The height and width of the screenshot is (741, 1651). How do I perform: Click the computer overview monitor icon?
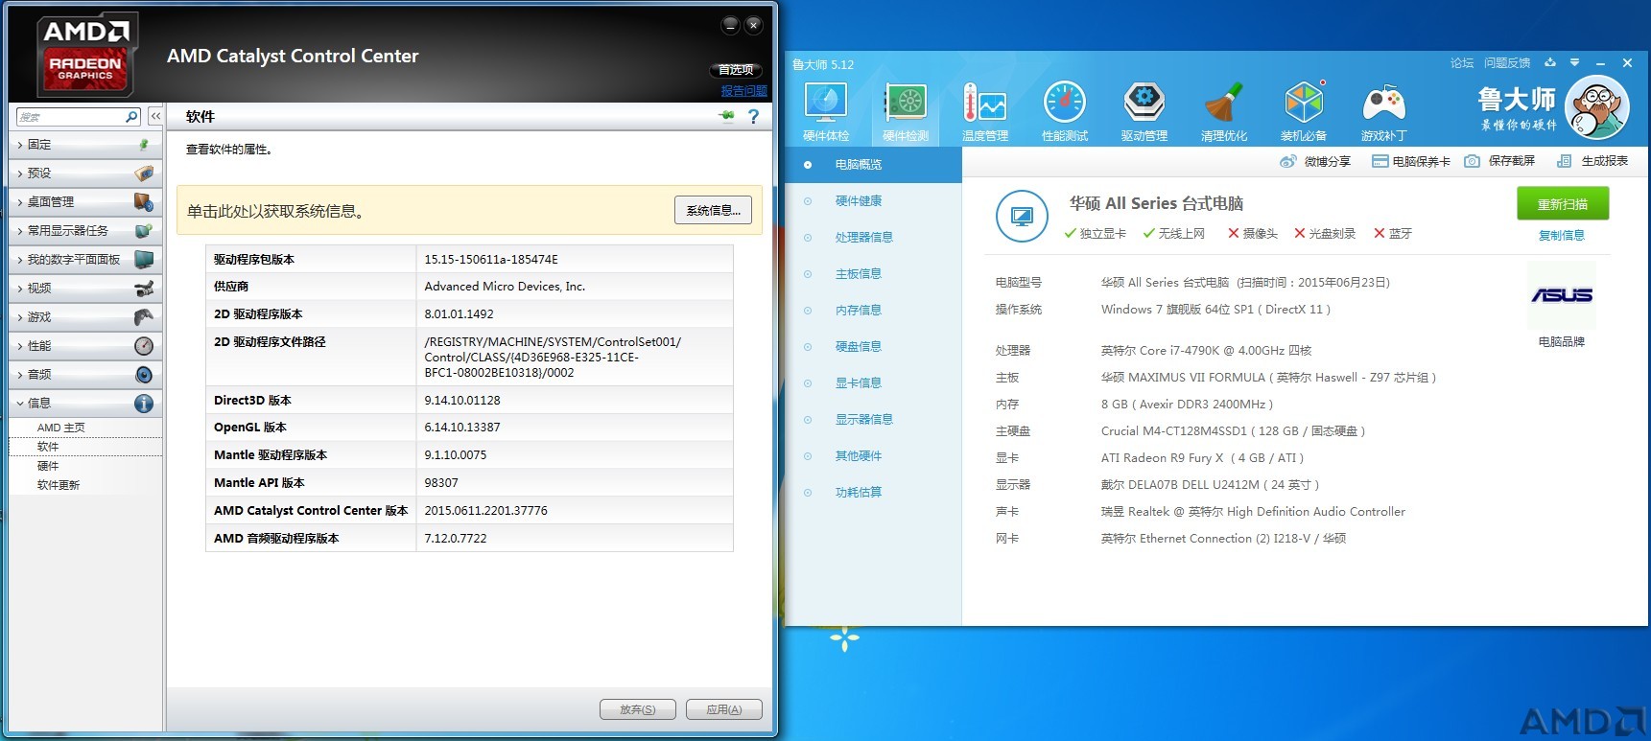click(x=1022, y=216)
